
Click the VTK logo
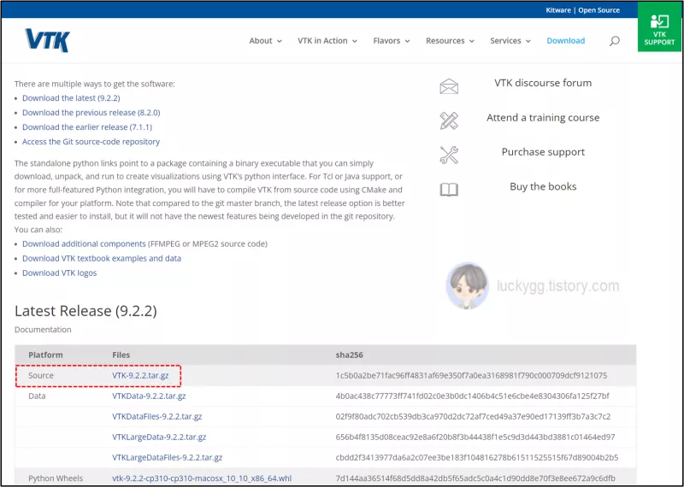click(x=47, y=40)
